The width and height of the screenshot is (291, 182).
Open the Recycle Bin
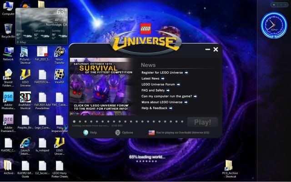[8, 31]
